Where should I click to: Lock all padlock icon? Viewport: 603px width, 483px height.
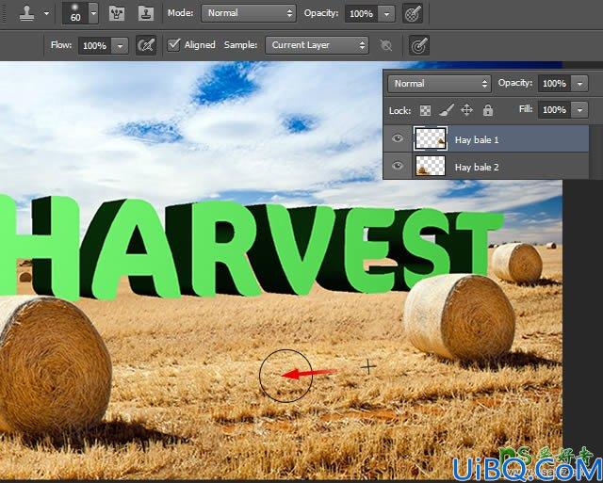(x=488, y=110)
